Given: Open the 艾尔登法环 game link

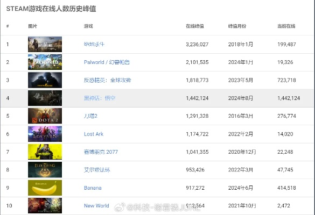Looking at the screenshot, I should (x=97, y=170).
